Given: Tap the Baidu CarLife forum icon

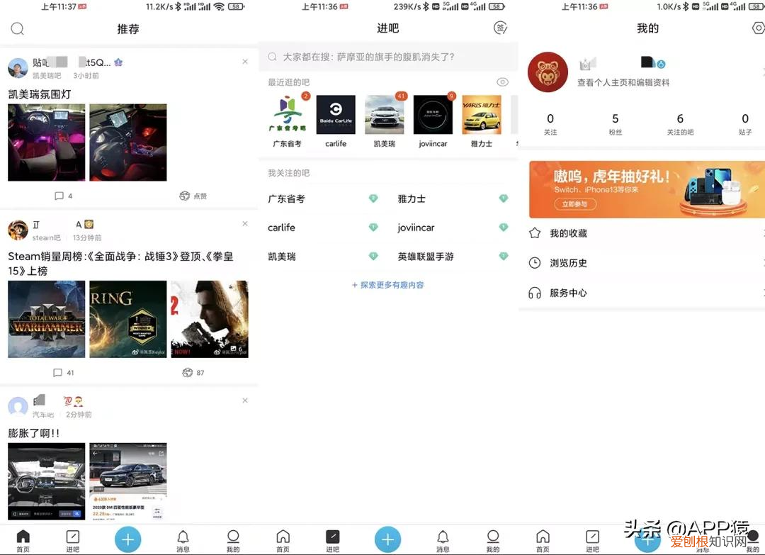Looking at the screenshot, I should point(335,116).
